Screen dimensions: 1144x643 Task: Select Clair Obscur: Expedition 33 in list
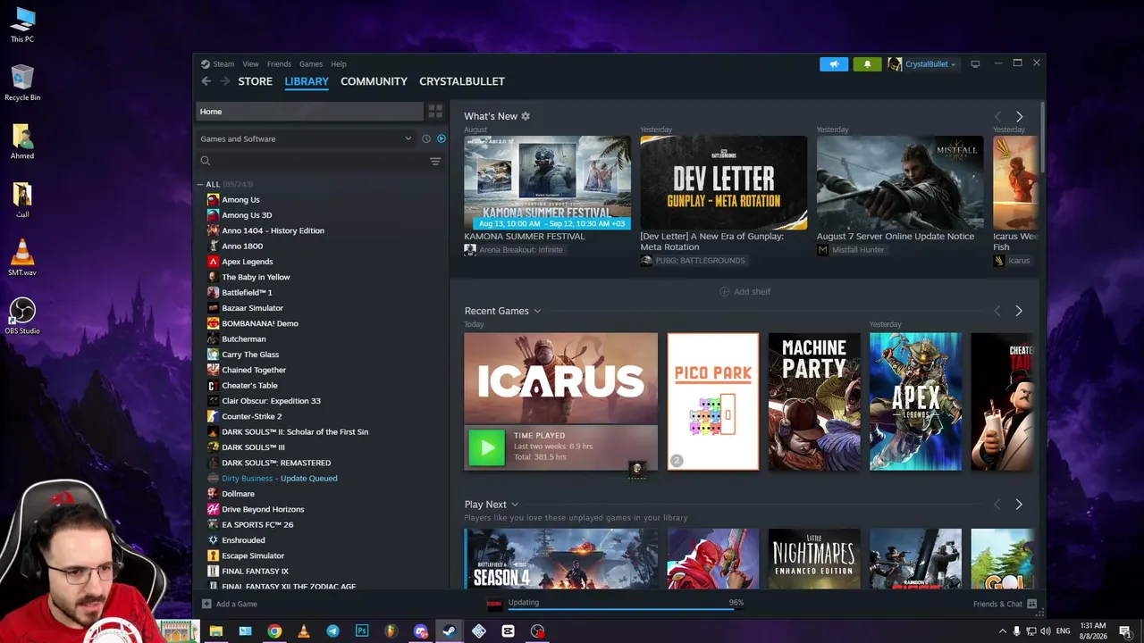[271, 401]
